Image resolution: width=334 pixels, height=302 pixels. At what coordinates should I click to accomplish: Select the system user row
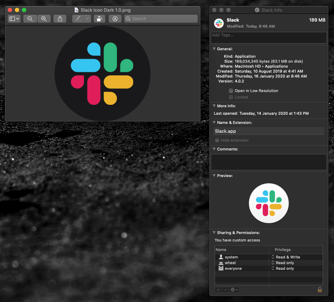point(268,257)
